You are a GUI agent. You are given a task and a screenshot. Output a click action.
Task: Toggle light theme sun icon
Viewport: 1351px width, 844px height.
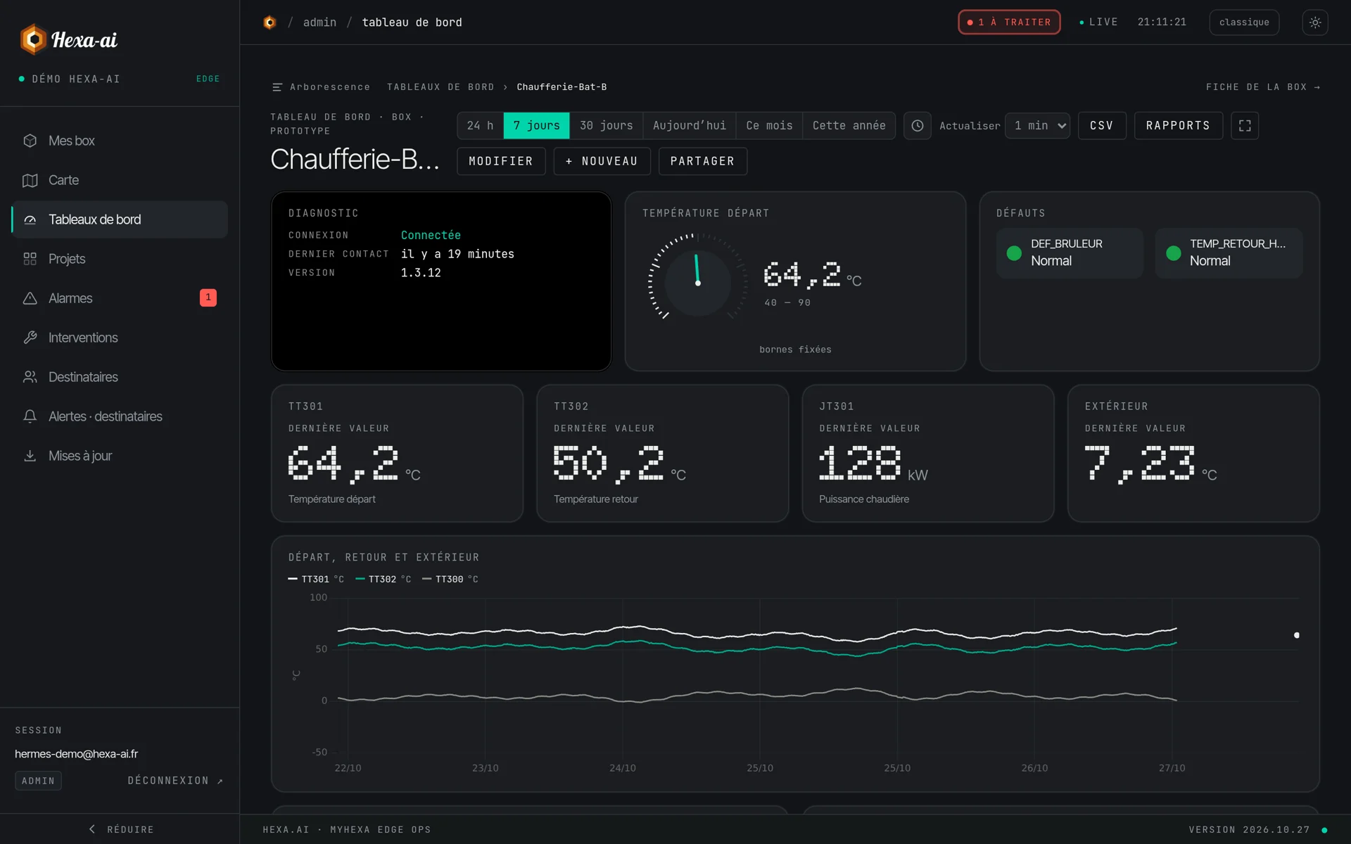click(x=1314, y=23)
